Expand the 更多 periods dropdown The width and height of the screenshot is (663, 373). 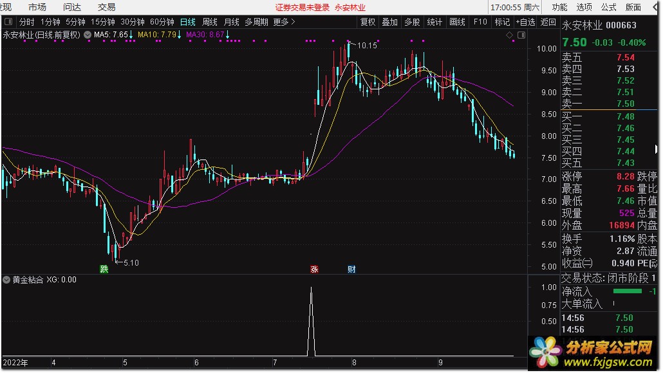[x=284, y=22]
